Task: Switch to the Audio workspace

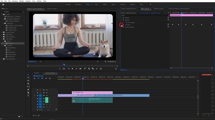Action: [113, 4]
